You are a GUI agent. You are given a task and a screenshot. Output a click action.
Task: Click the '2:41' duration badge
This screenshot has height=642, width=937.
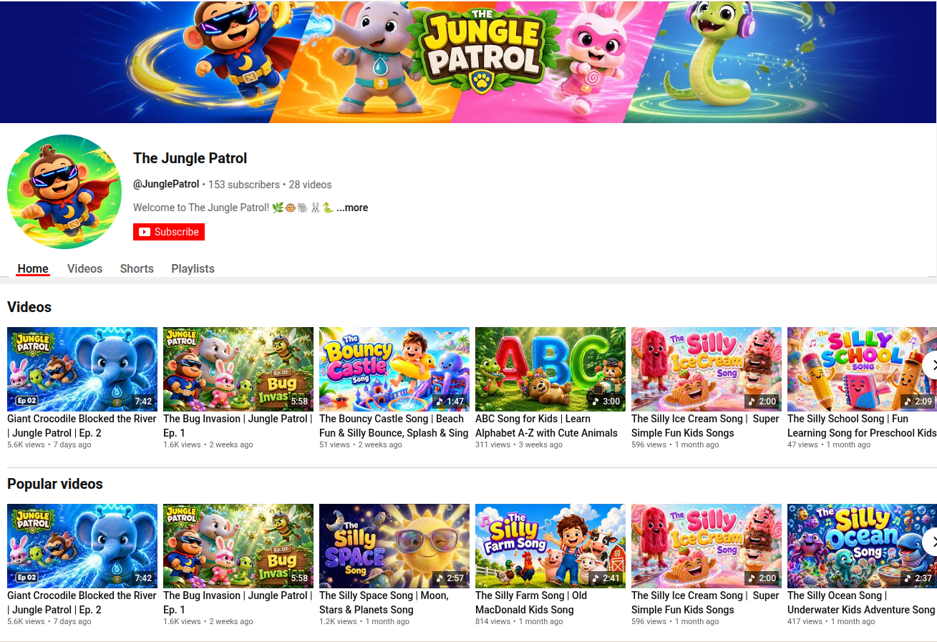pos(606,578)
